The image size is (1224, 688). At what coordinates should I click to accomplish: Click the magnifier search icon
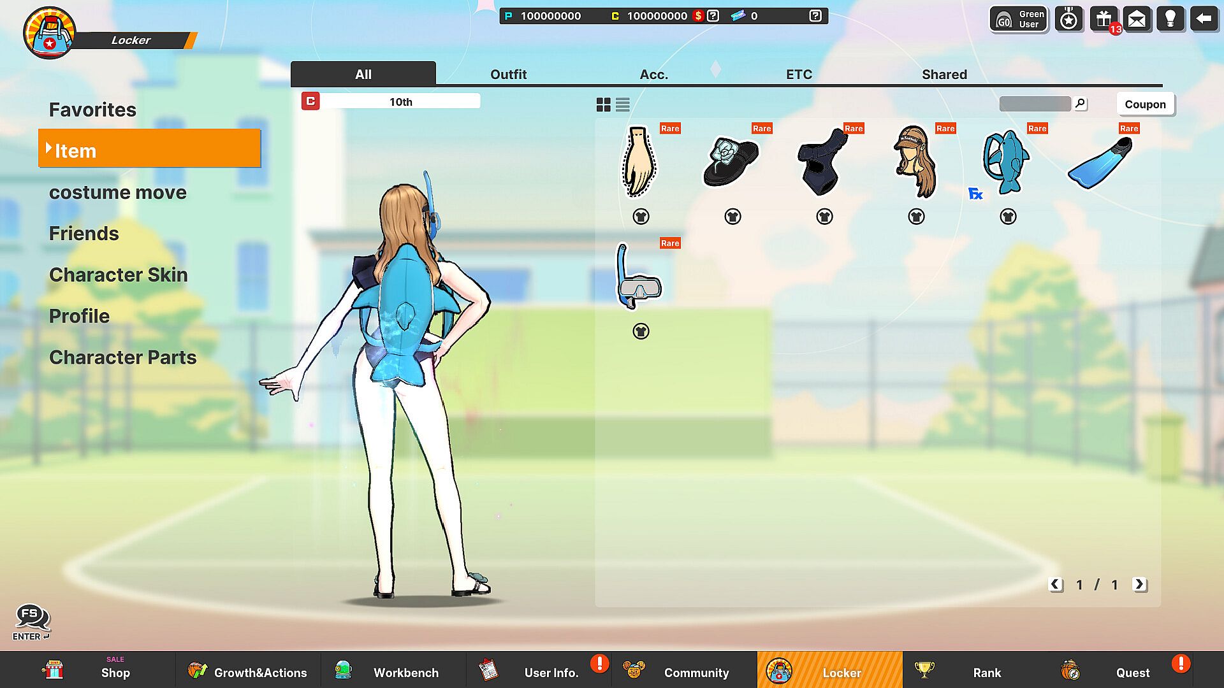coord(1080,103)
